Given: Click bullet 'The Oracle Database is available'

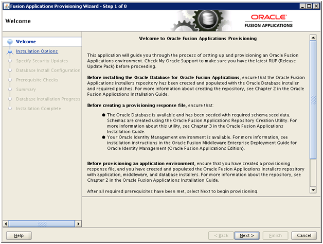Looking at the screenshot, I should pos(202,123).
